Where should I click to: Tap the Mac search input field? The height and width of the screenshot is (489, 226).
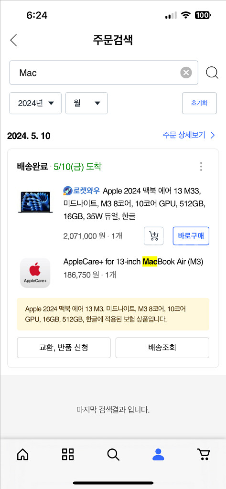pyautogui.click(x=104, y=73)
